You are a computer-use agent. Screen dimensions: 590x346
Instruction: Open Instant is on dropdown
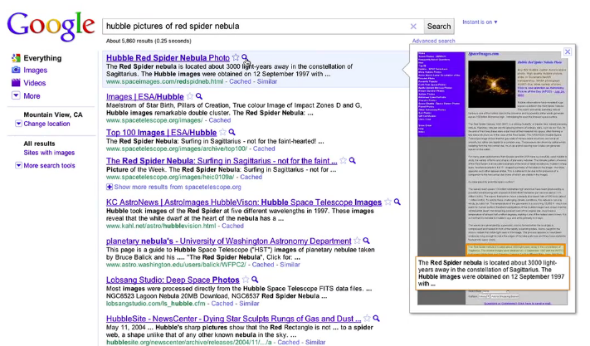[x=480, y=22]
